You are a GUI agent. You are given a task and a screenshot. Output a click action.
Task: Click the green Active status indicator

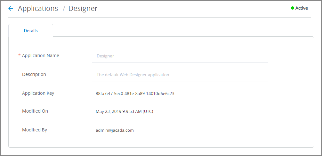[293, 8]
